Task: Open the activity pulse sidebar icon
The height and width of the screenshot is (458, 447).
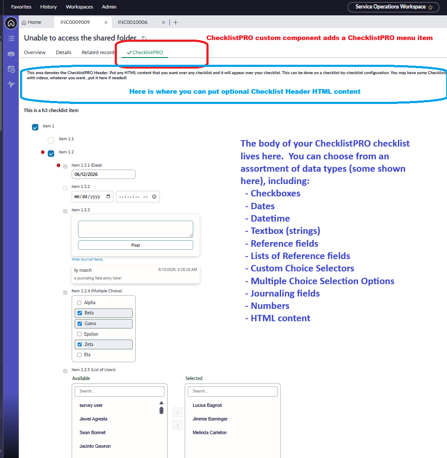Action: (x=11, y=84)
